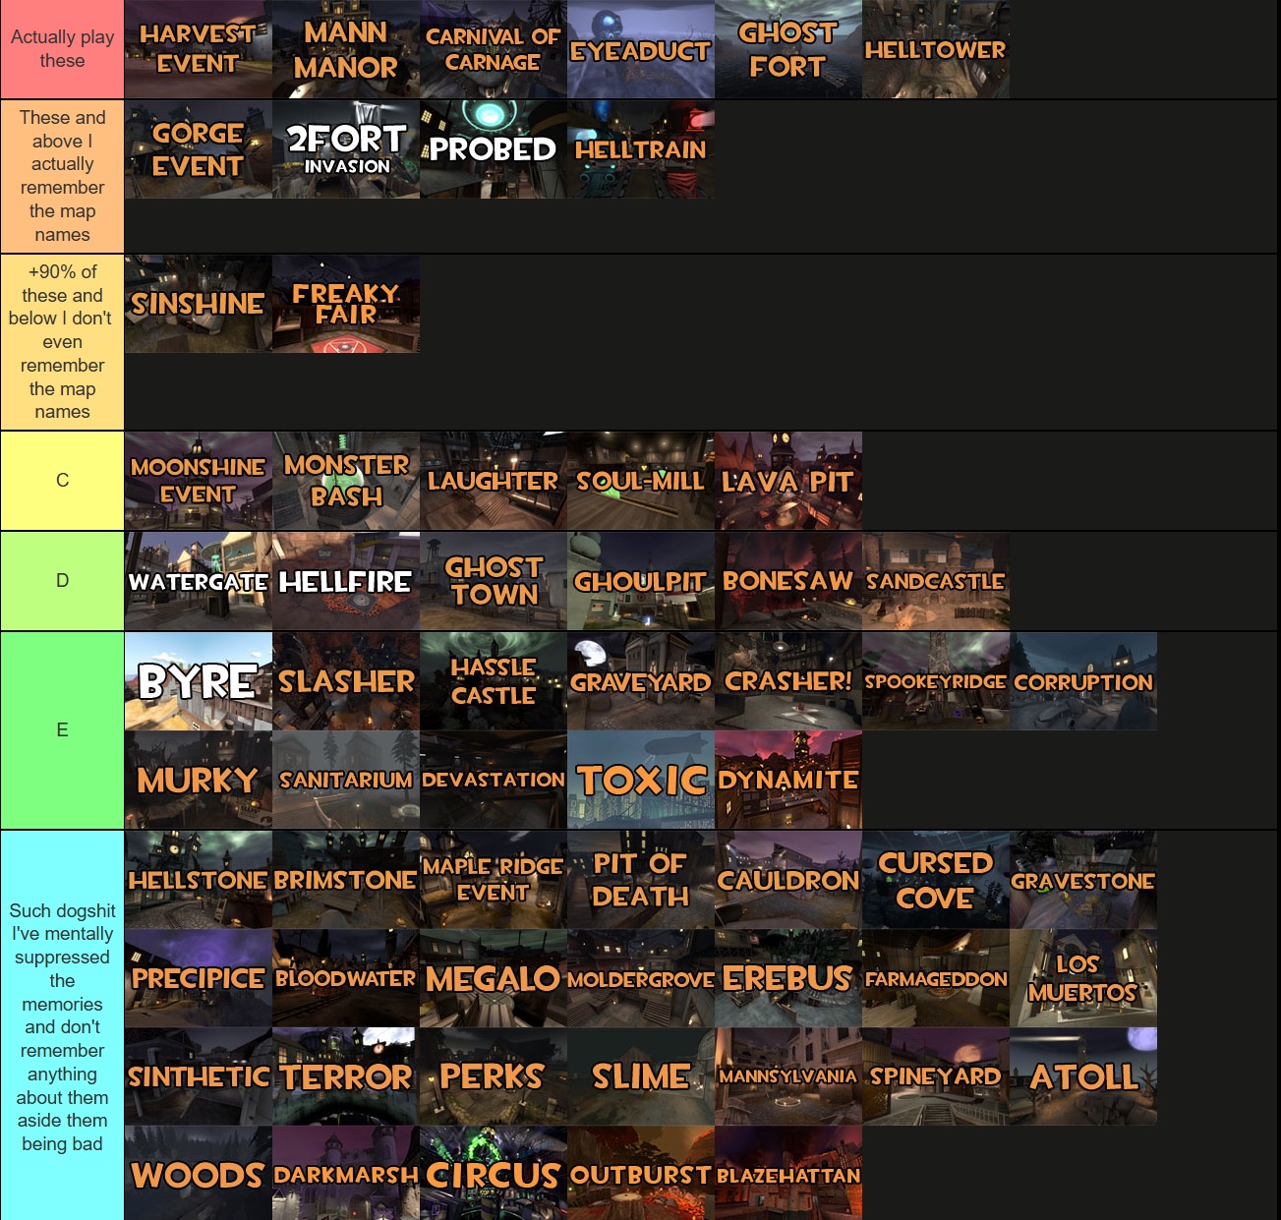The image size is (1281, 1220).
Task: Pick the Mannsylvania thumbnail
Action: (x=788, y=1076)
